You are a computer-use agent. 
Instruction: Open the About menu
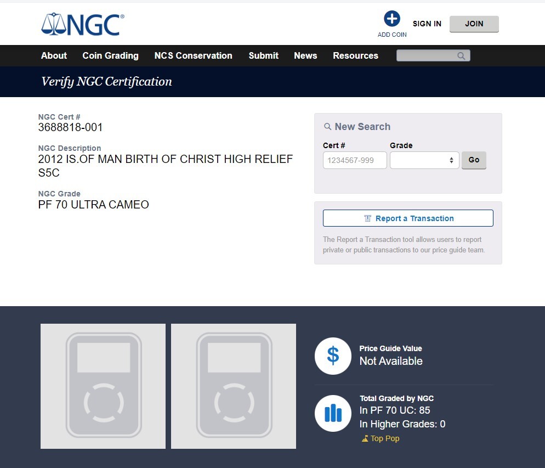(x=54, y=55)
